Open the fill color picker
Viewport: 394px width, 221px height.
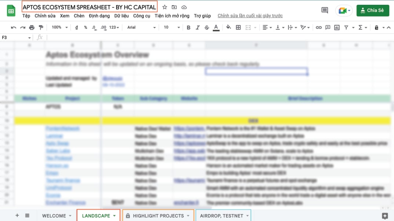[x=229, y=27]
